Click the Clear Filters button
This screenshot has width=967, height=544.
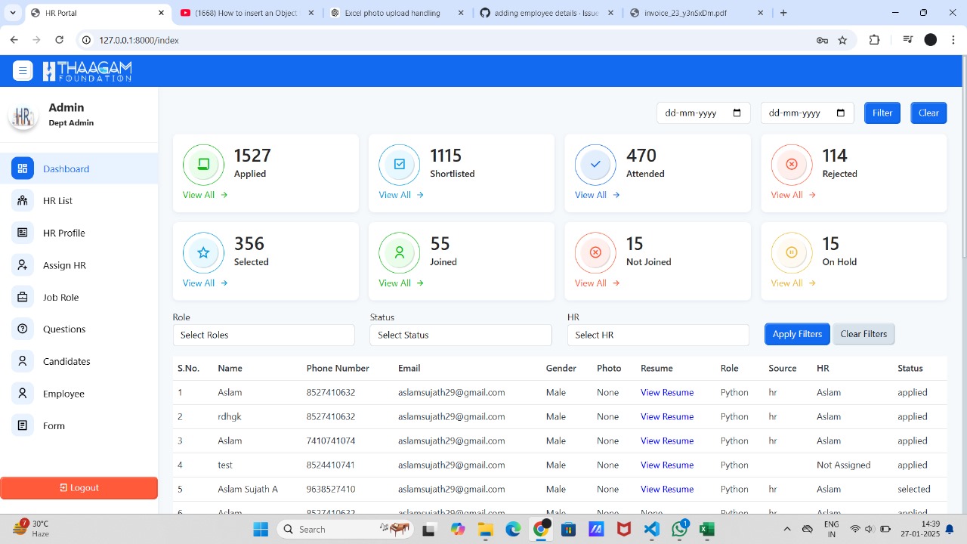tap(864, 334)
